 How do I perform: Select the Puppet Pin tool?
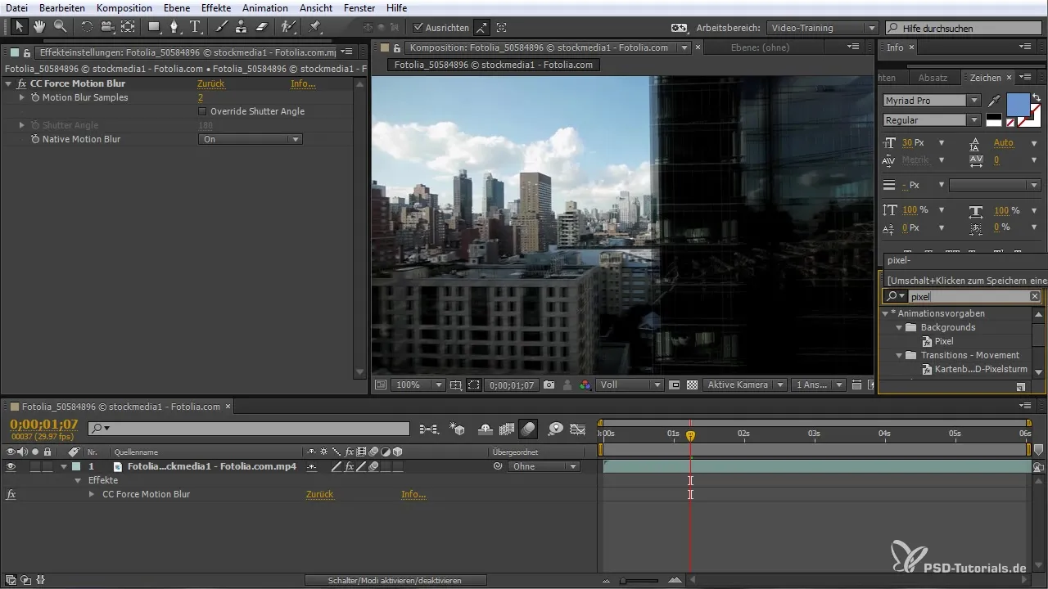[315, 27]
